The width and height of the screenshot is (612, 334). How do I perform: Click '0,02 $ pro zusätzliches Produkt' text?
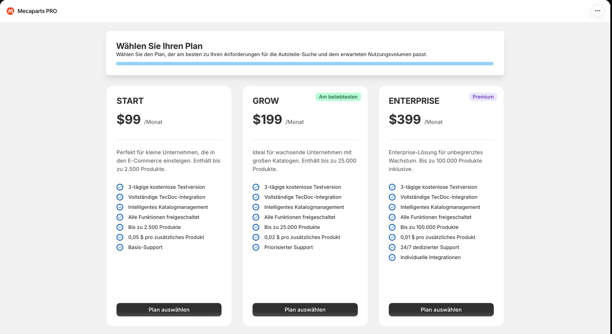click(302, 237)
